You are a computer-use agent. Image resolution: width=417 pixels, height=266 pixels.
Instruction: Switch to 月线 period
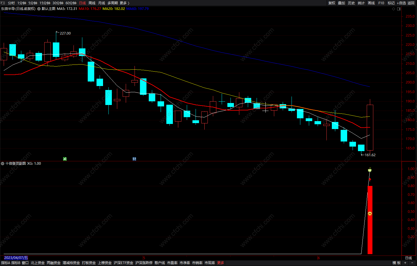click(x=102, y=3)
